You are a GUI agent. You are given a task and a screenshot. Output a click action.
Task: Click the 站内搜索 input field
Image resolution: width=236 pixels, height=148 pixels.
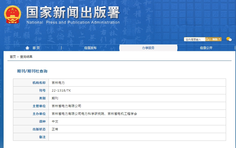pyautogui.click(x=194, y=39)
